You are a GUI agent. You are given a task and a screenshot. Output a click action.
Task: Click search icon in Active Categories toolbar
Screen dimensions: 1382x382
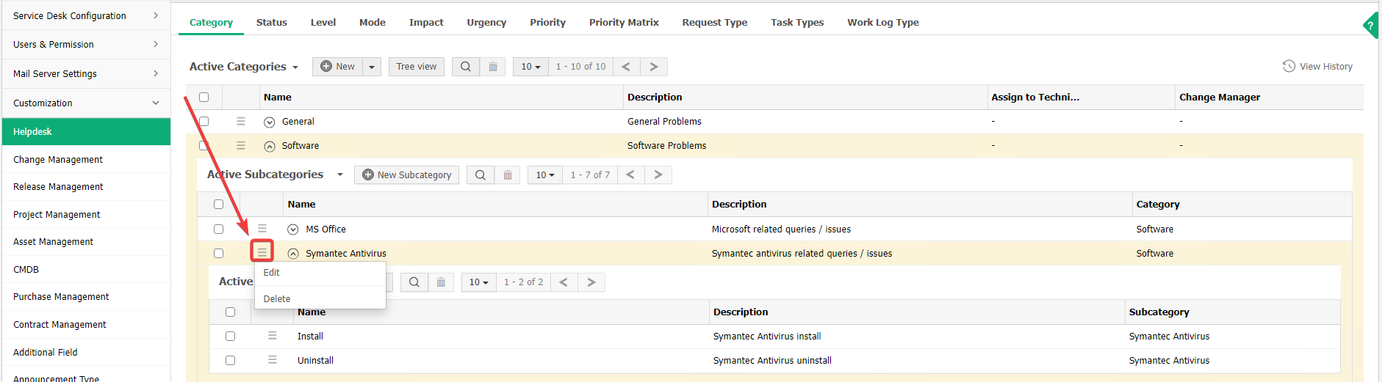pos(465,67)
